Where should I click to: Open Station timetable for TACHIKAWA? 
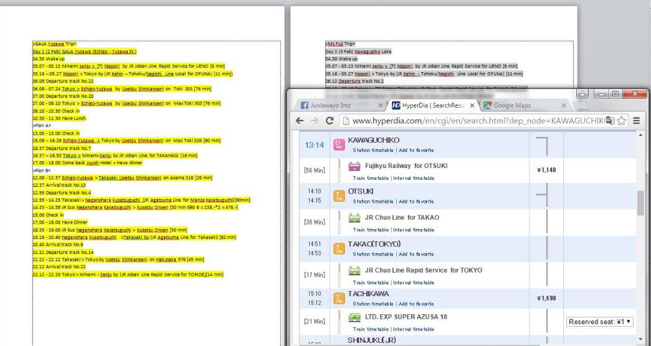373,304
